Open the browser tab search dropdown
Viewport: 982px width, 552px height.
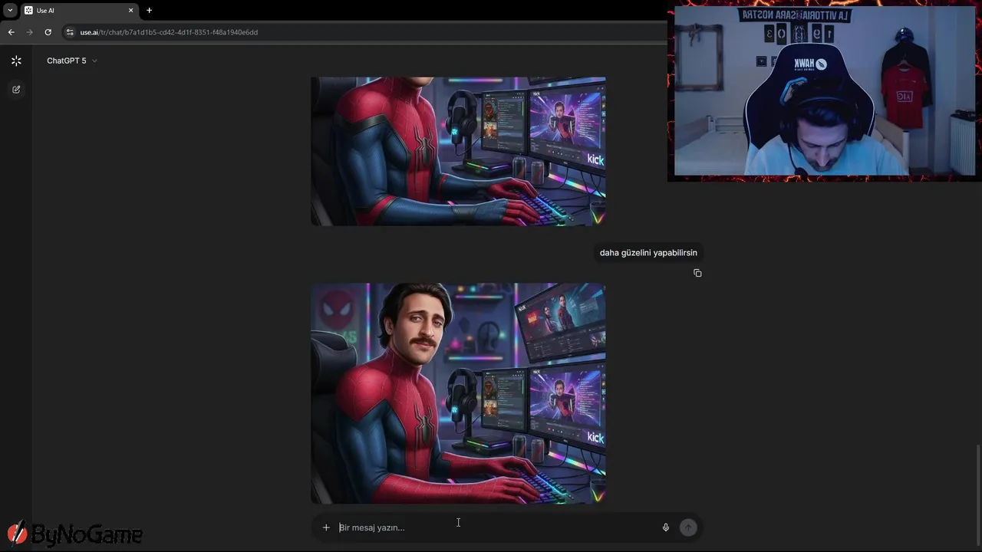(x=10, y=10)
